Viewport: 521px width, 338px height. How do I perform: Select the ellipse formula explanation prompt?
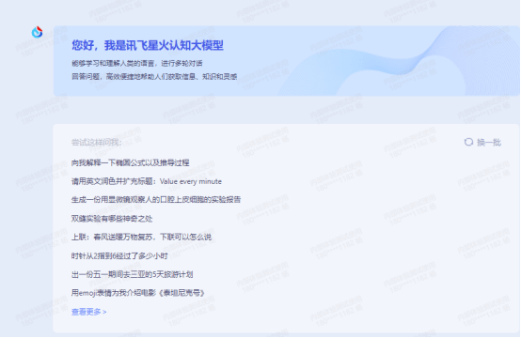tap(130, 162)
